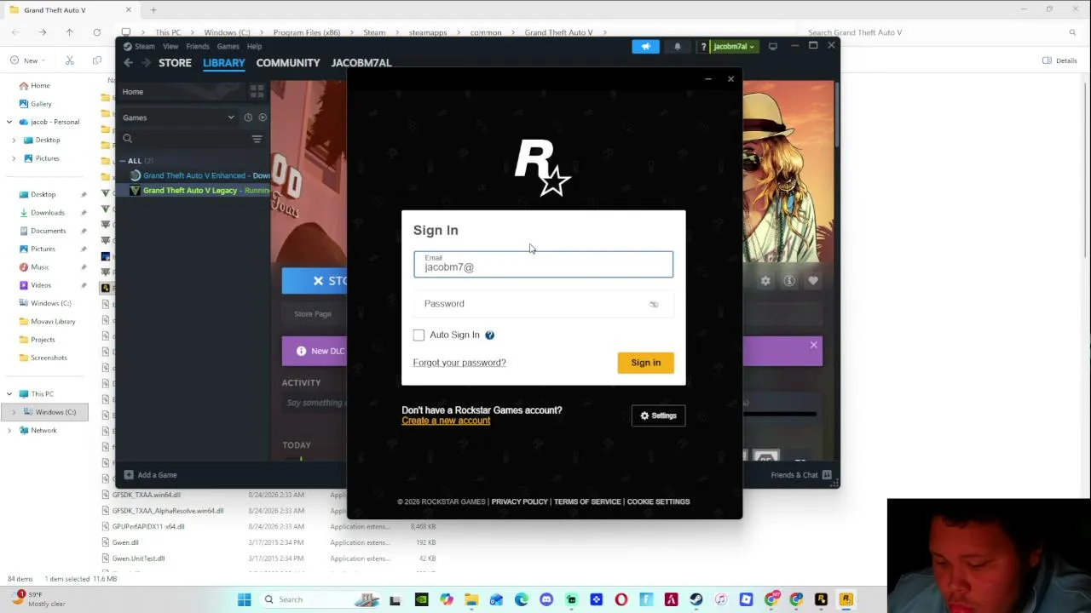The width and height of the screenshot is (1091, 613).
Task: Show password with the eye toggle
Action: (654, 304)
